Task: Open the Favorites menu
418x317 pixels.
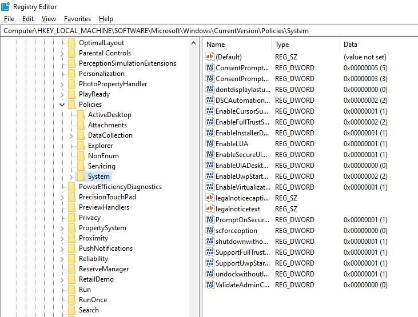Action: pyautogui.click(x=77, y=19)
